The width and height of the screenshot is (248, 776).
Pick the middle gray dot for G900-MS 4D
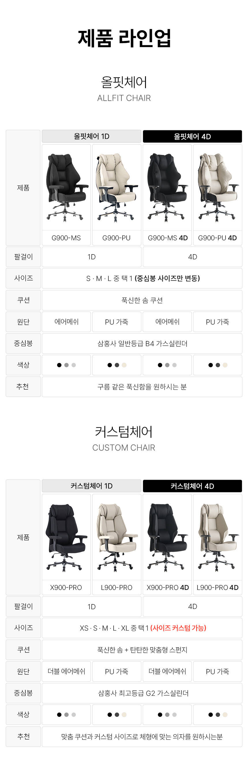click(x=167, y=365)
